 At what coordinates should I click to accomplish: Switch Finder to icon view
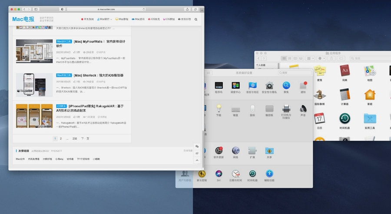tap(284, 58)
